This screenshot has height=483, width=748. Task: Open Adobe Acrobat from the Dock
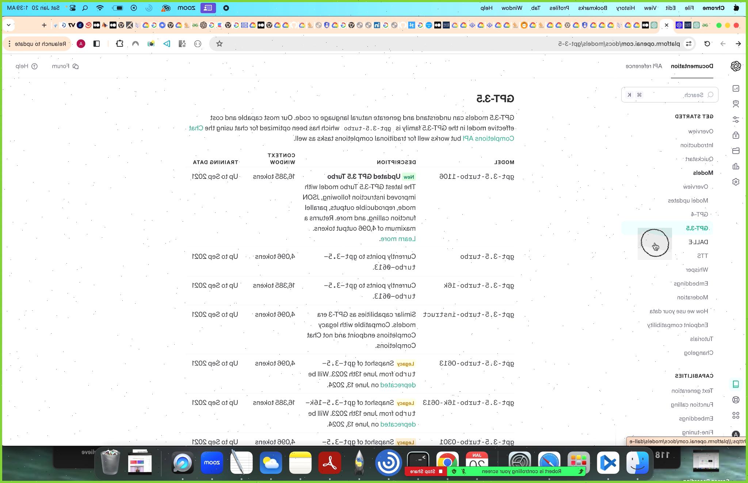click(329, 463)
